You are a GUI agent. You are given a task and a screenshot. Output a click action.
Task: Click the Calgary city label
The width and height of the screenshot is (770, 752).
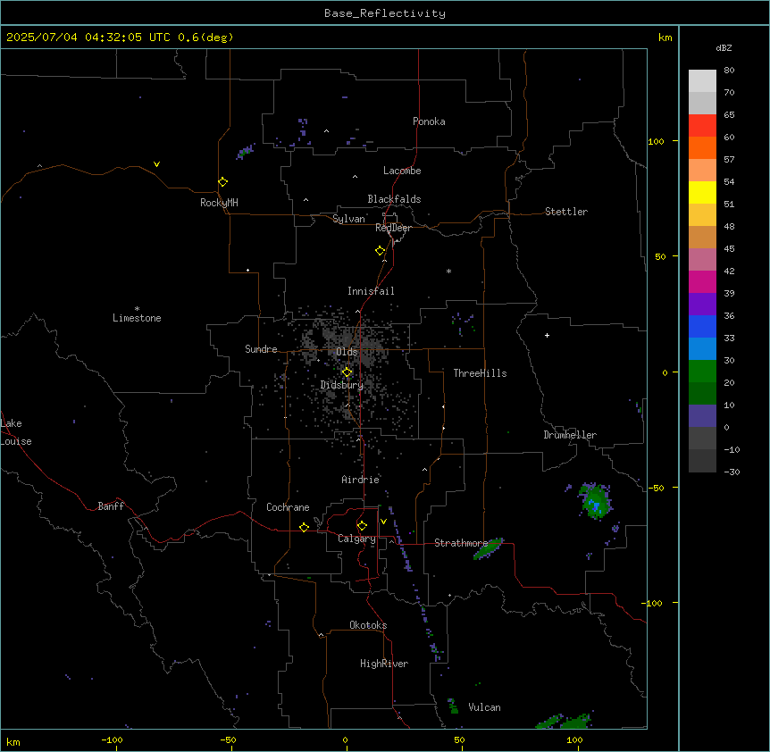tap(356, 539)
